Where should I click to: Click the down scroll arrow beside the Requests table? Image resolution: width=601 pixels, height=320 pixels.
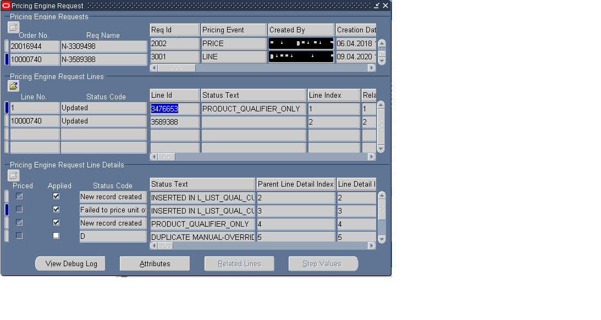382,61
